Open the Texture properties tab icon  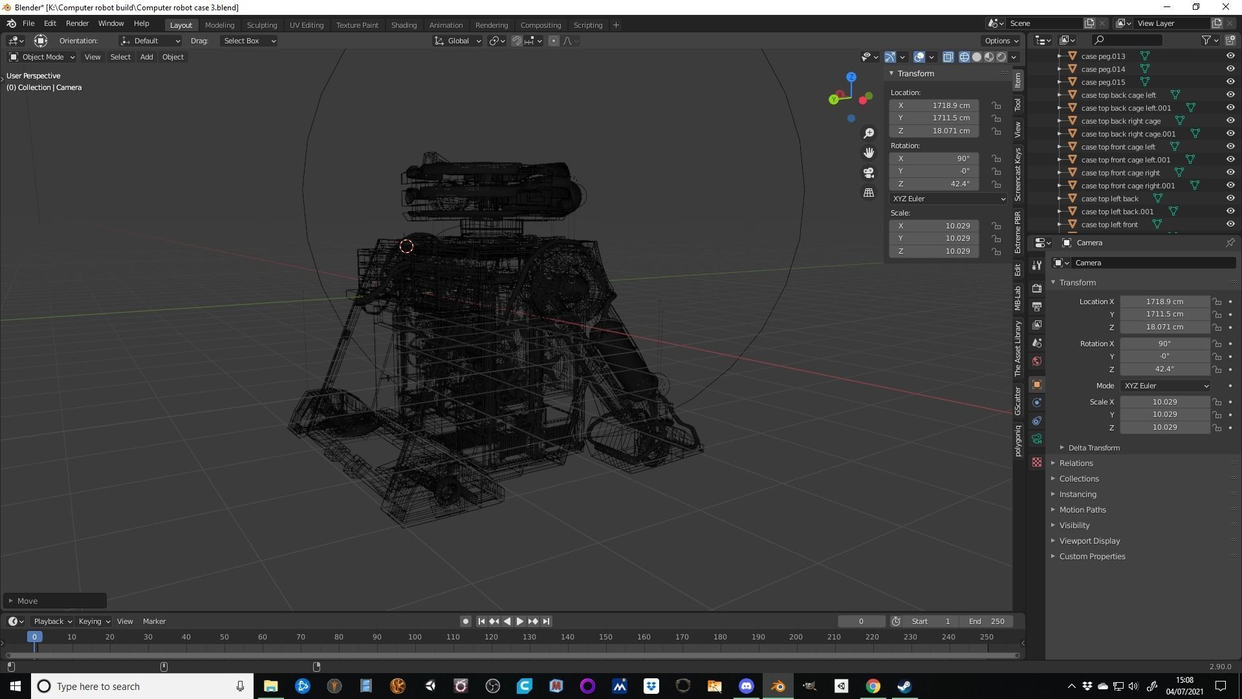tap(1037, 462)
